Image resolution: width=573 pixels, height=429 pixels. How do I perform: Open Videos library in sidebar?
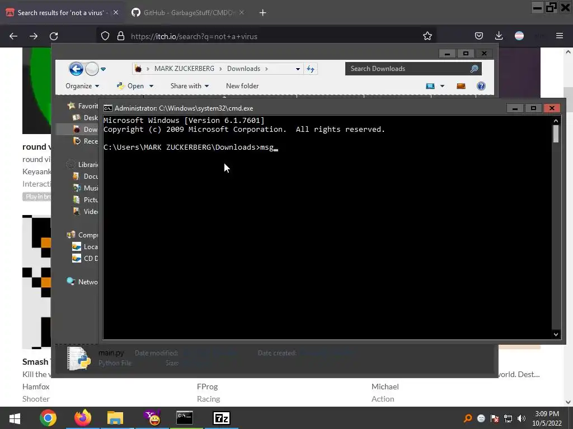point(85,211)
